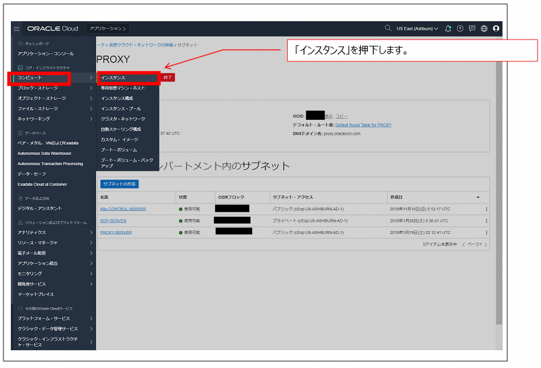Follow the Default Route Table for PROXY link

coord(363,125)
